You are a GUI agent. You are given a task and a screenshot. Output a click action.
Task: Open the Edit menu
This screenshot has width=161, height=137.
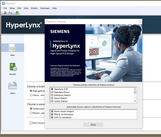tap(19, 8)
